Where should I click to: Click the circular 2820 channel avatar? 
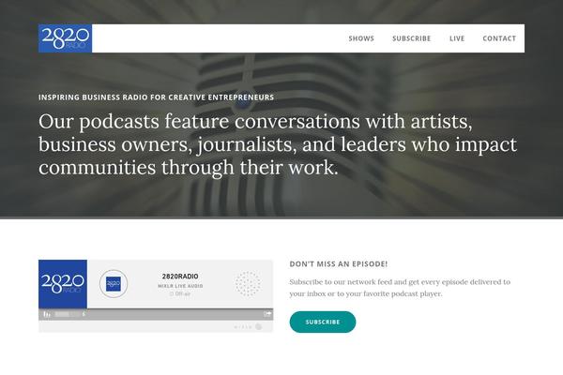[114, 284]
